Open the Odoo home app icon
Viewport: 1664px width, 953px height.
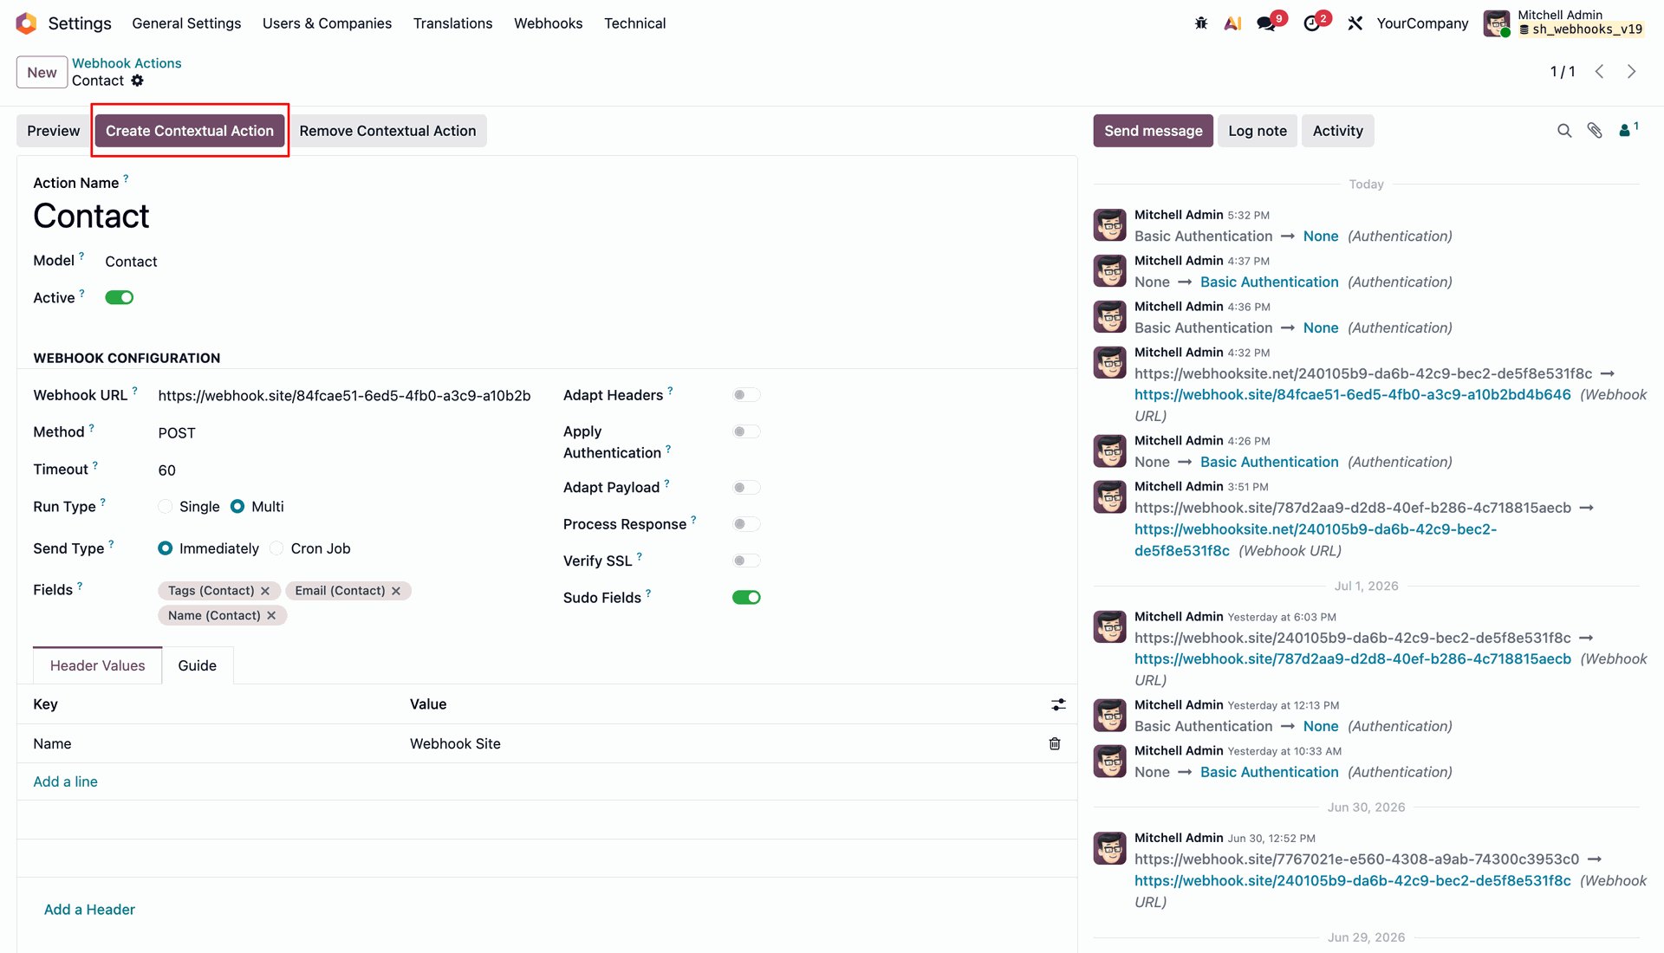(26, 23)
